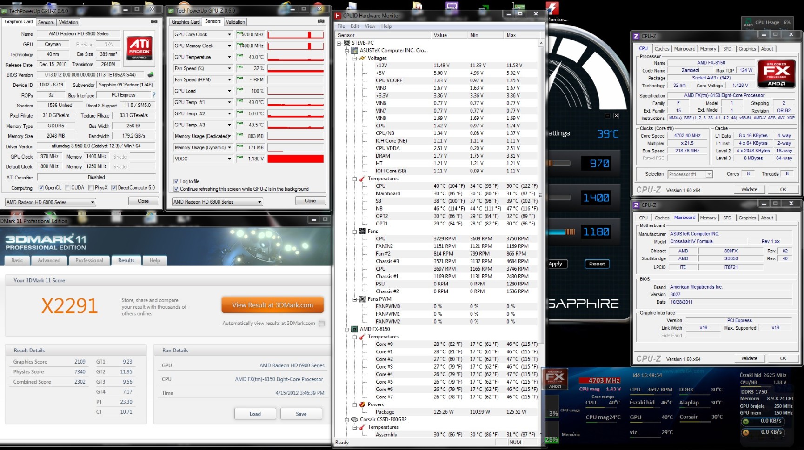
Task: Click the core clock slider beside 970
Action: pos(559,163)
